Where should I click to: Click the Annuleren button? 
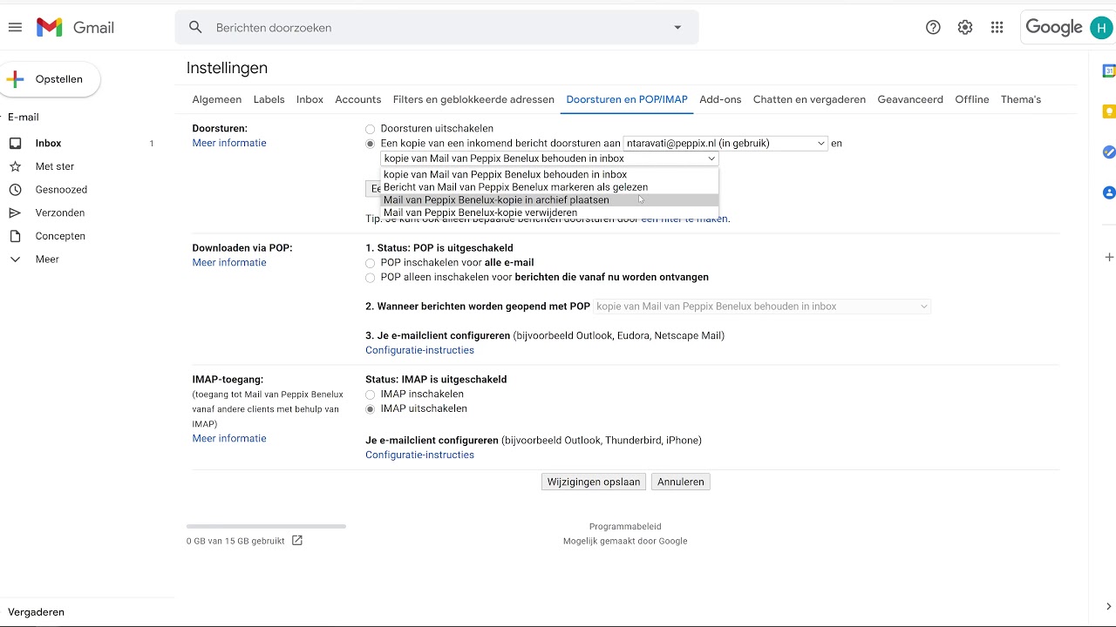pos(680,482)
